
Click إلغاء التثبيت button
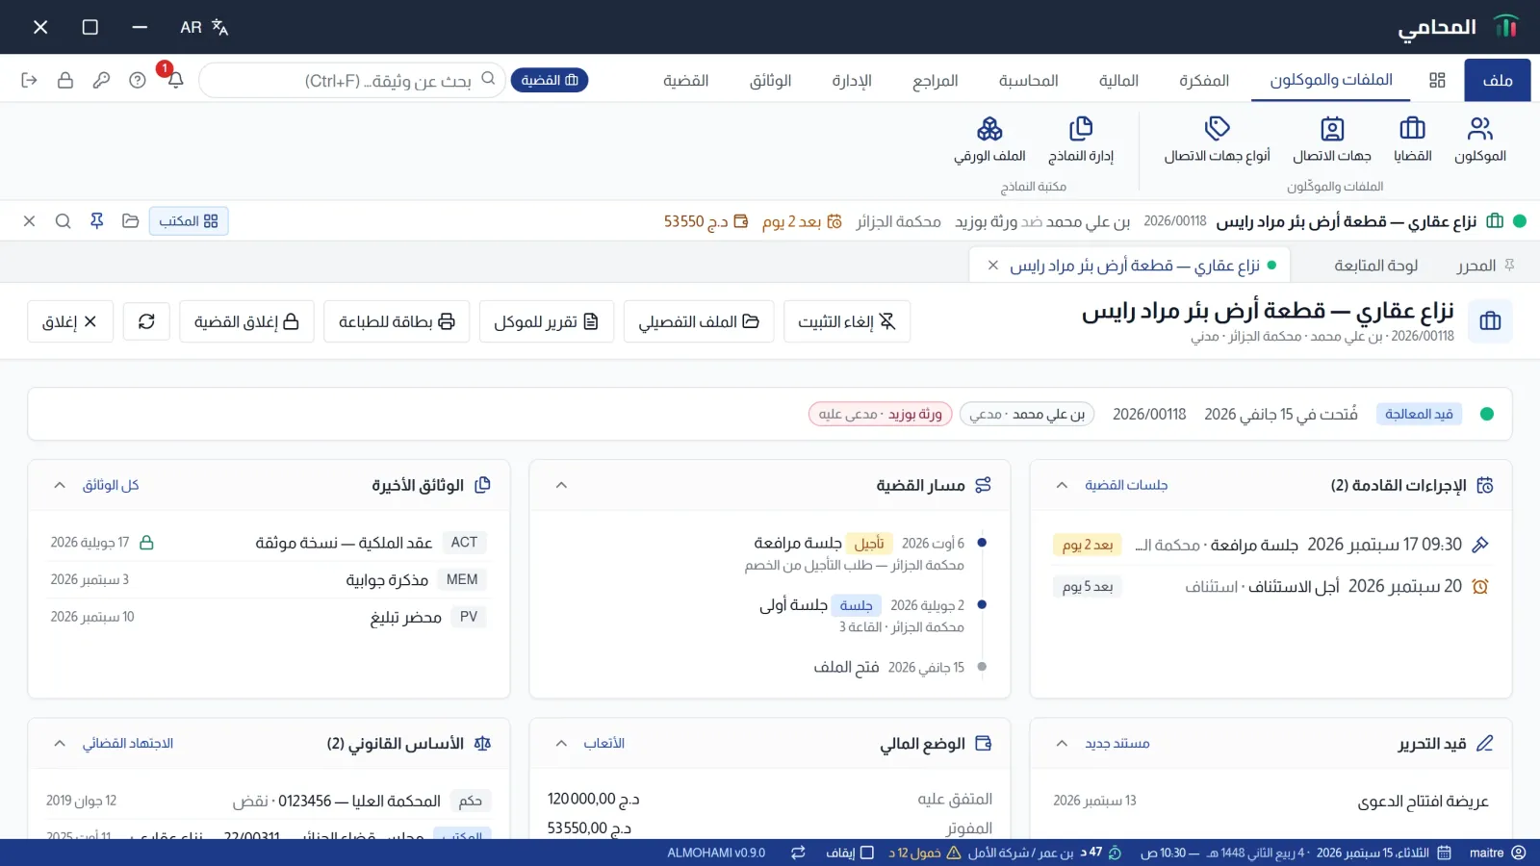tap(847, 321)
